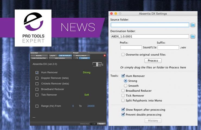Enable Crickets Remover (beta) checkbox

tap(37, 84)
